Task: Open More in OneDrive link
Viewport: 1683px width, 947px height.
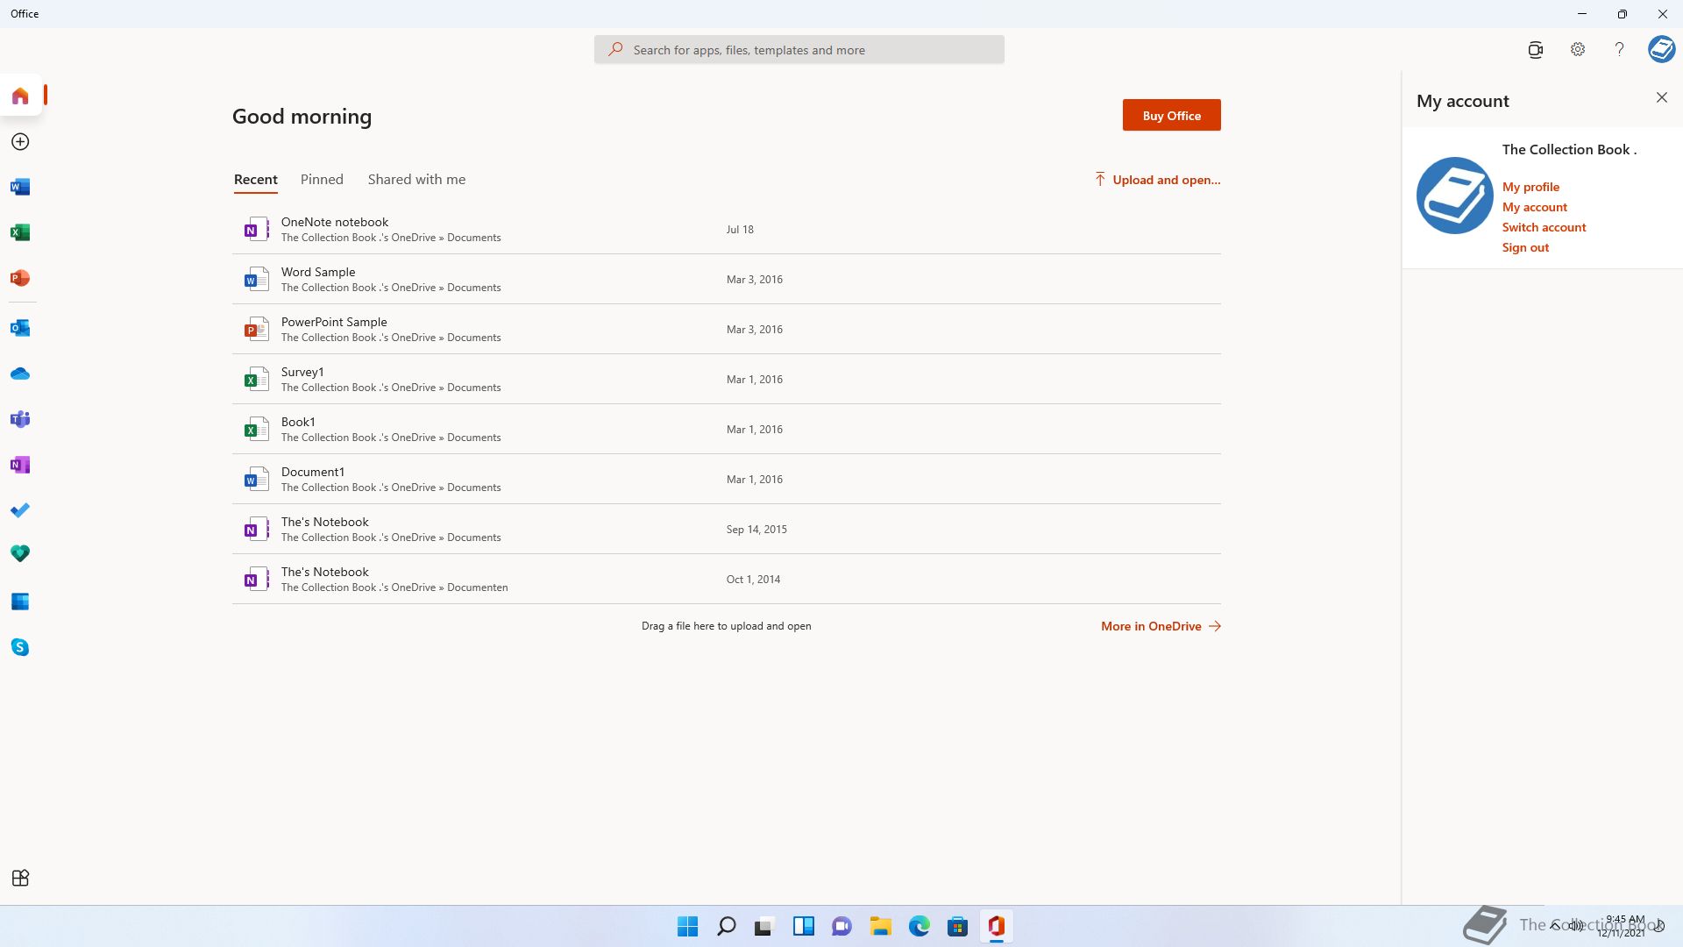Action: (x=1161, y=626)
